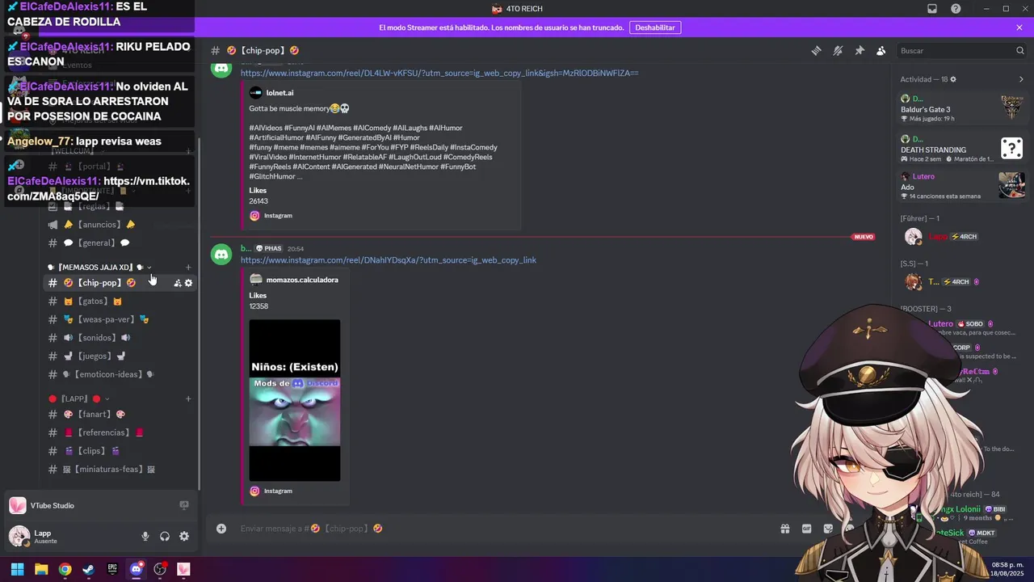Collapse MEMASOS JAJA XD category

pos(99,268)
